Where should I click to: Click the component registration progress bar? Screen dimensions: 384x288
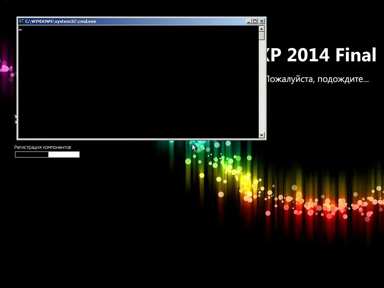(47, 154)
